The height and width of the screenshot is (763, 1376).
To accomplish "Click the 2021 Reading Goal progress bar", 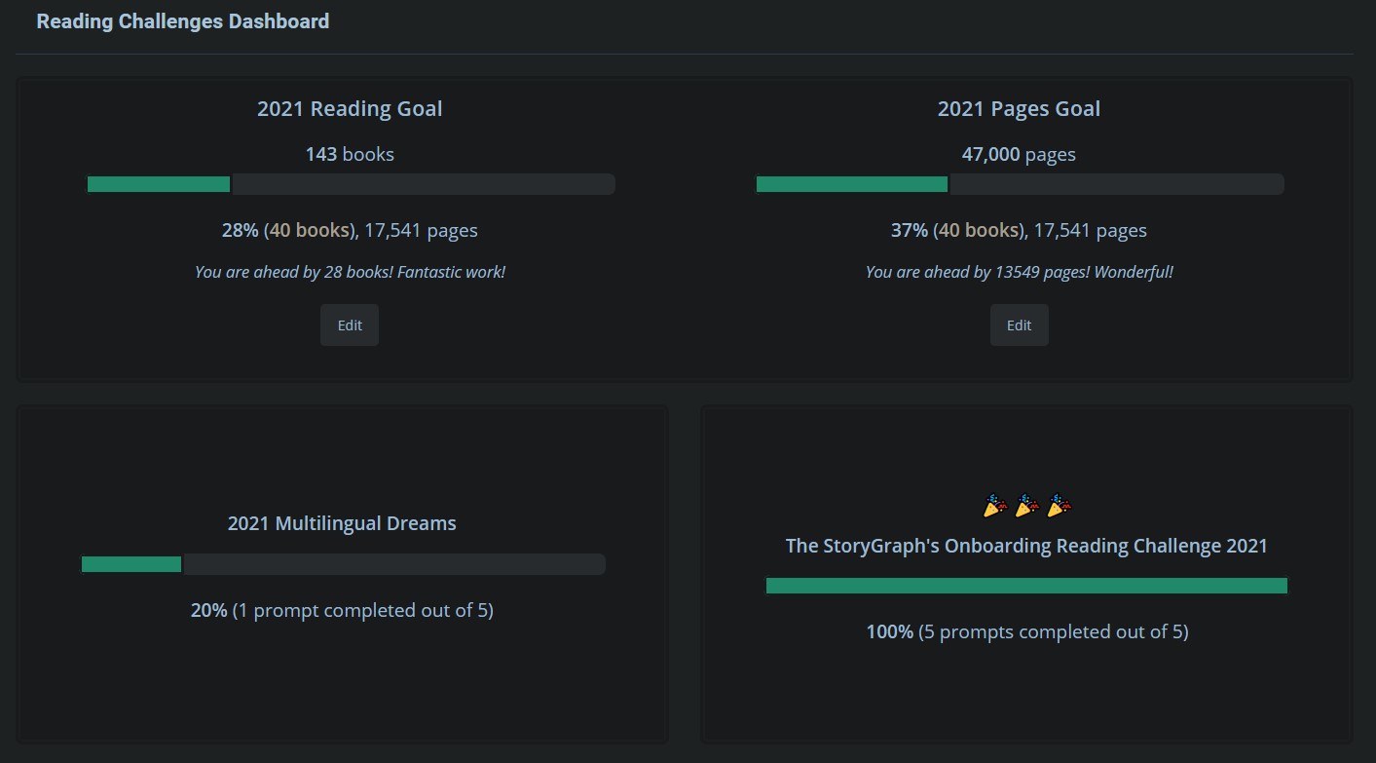I will 351,184.
